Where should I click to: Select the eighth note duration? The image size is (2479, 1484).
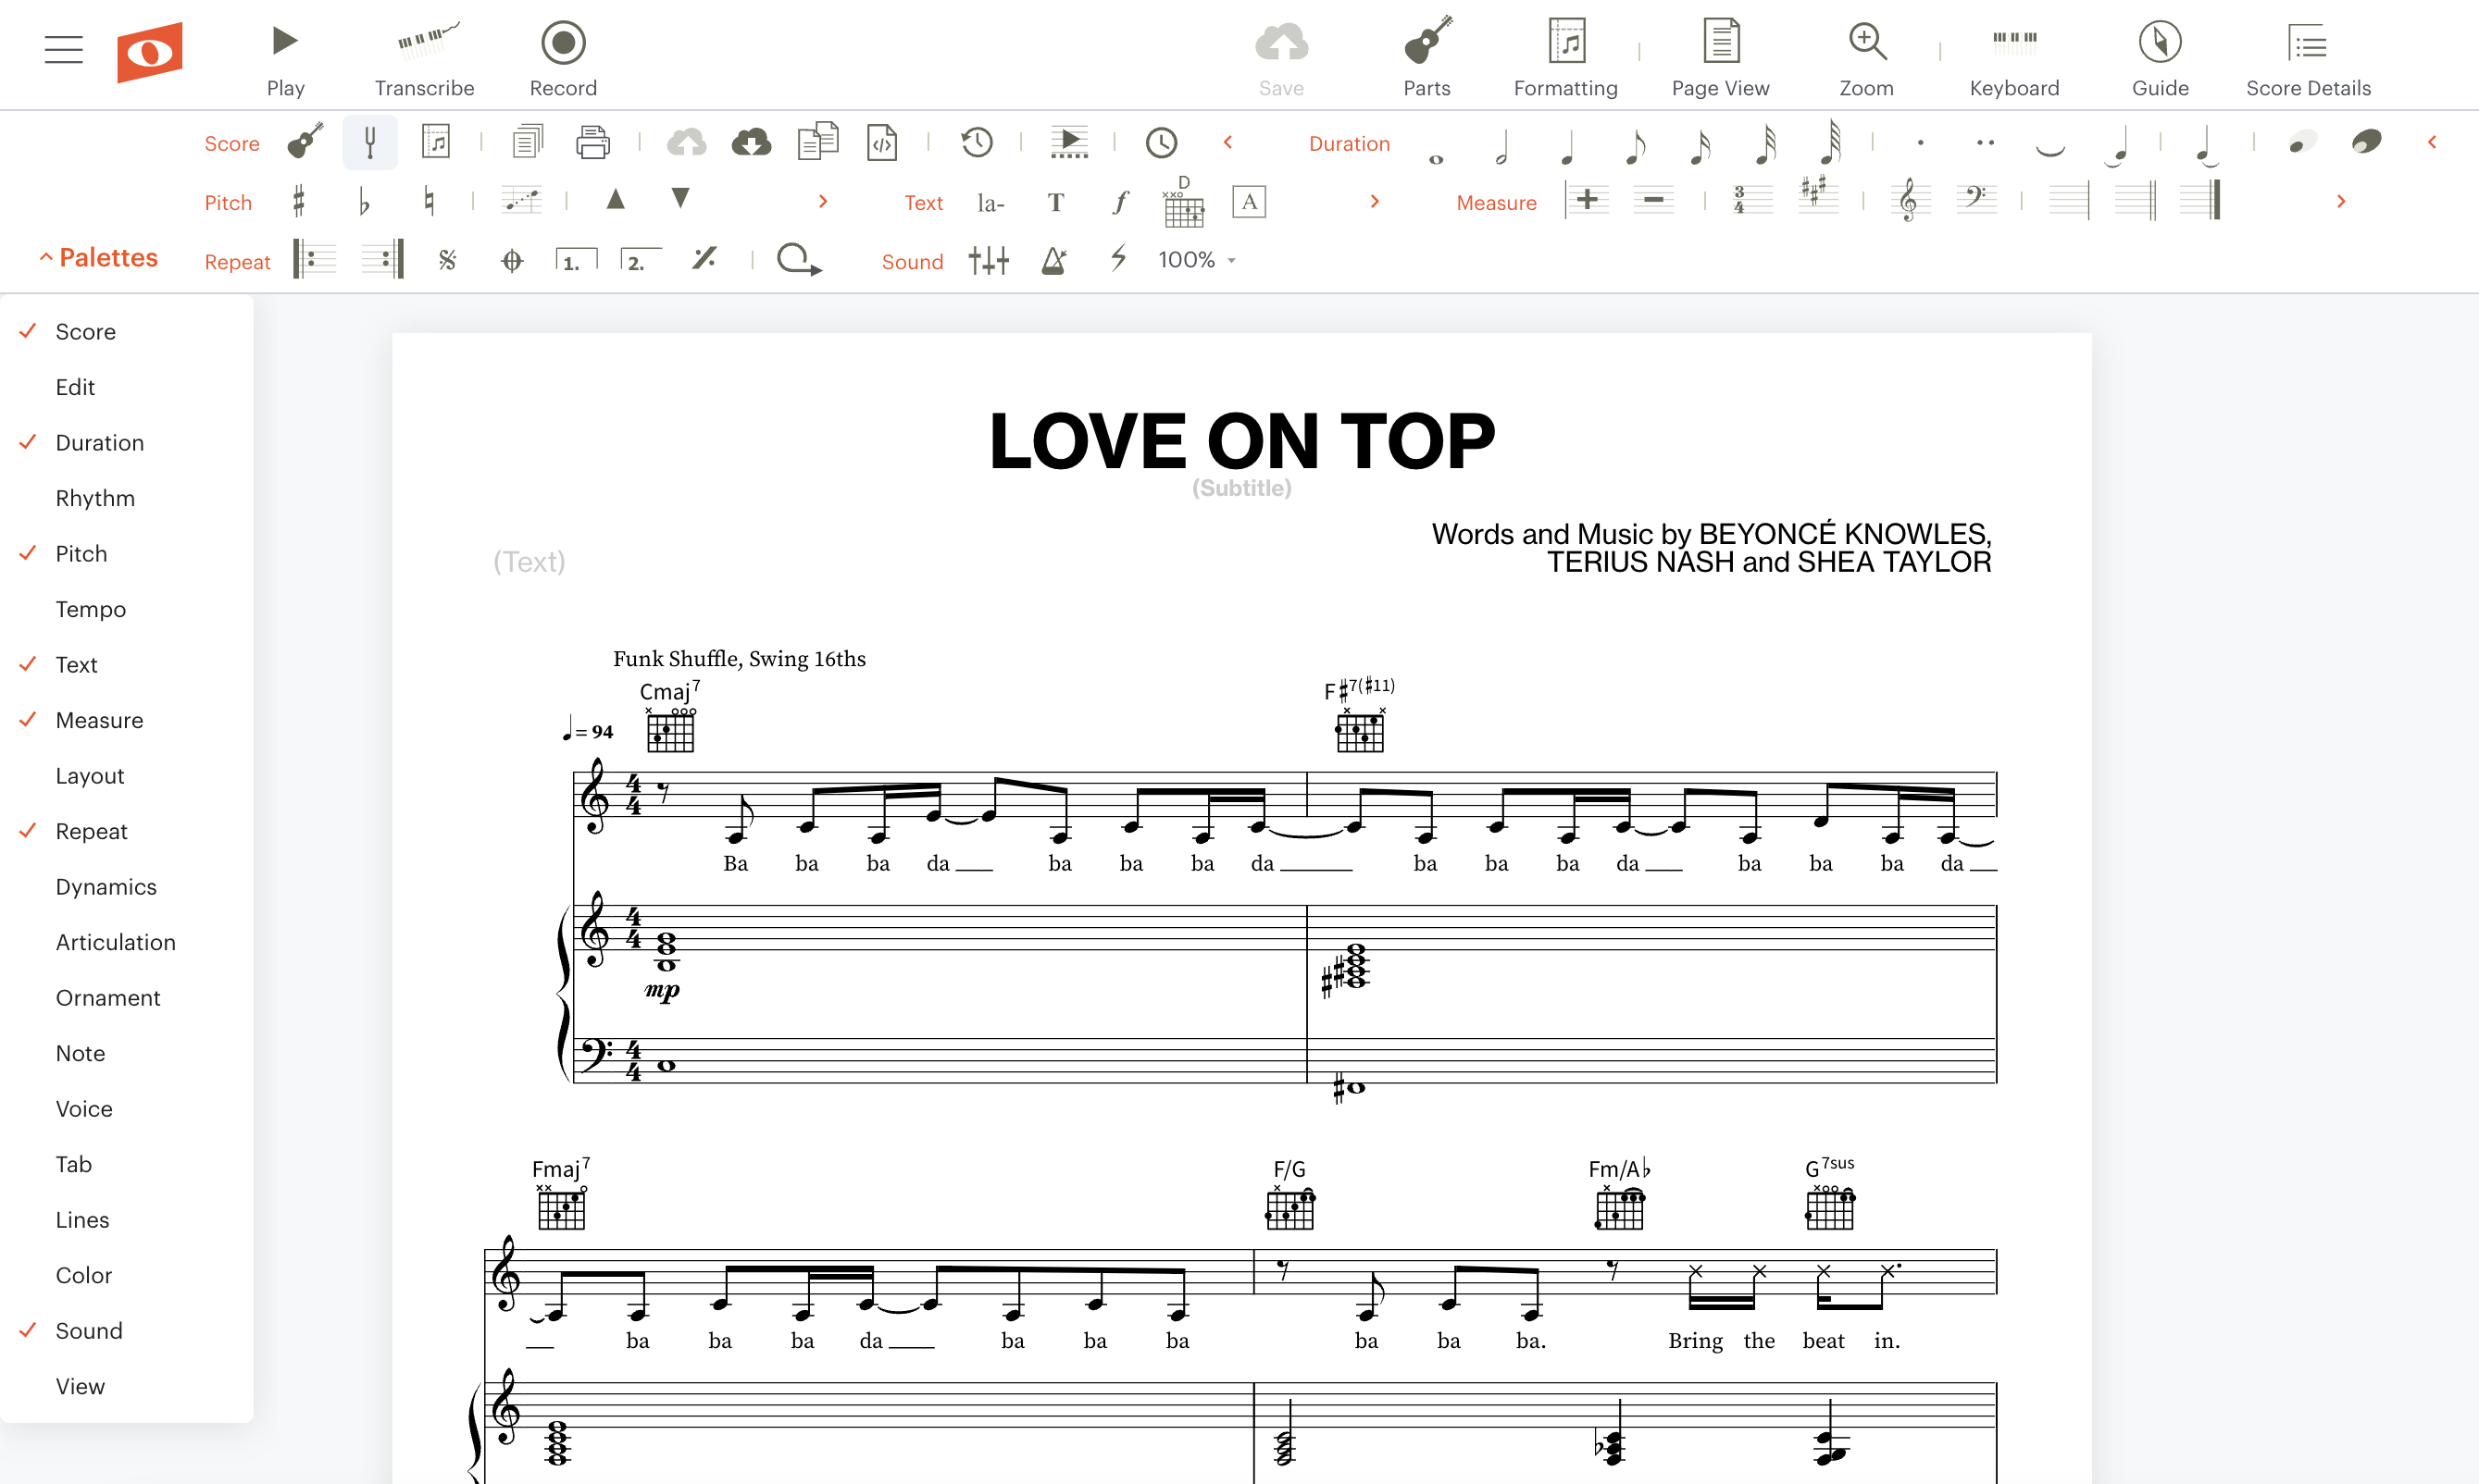[1635, 146]
